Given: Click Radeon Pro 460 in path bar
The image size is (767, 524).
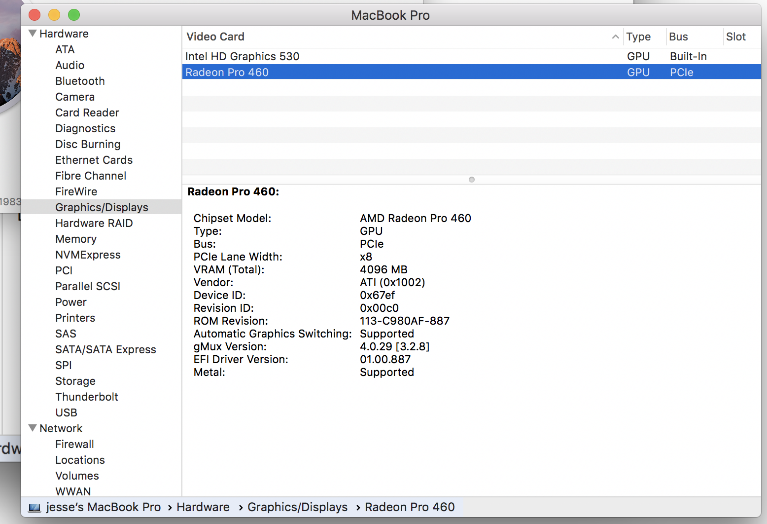Looking at the screenshot, I should tap(410, 507).
